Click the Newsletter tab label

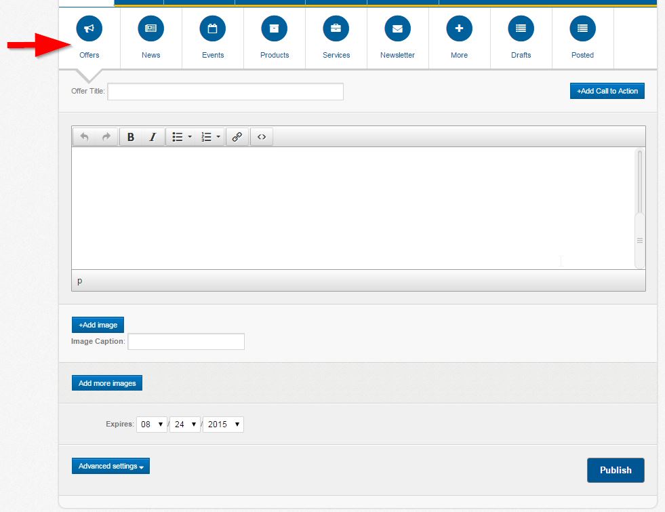click(397, 55)
